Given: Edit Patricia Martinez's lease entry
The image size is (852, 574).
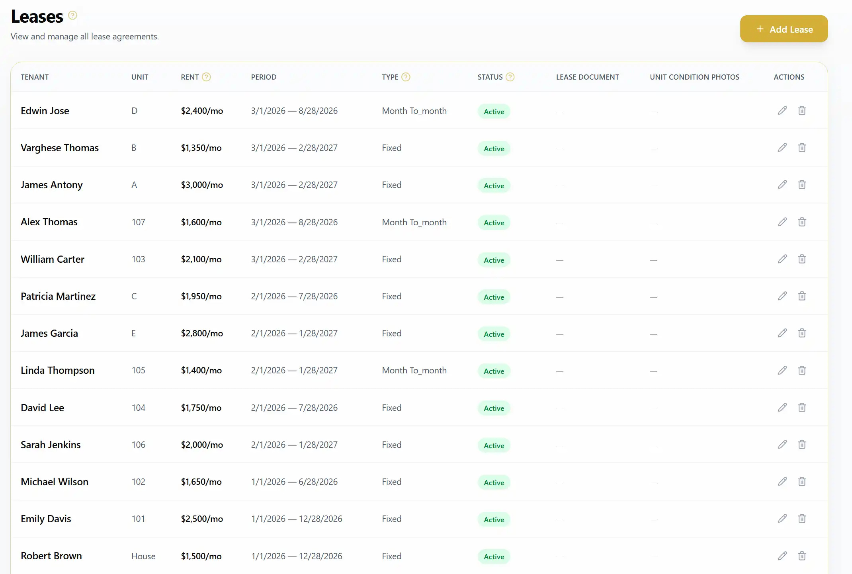Looking at the screenshot, I should click(x=782, y=296).
